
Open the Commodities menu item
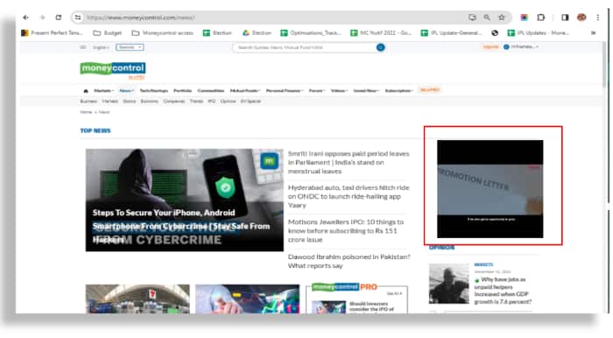coord(211,91)
